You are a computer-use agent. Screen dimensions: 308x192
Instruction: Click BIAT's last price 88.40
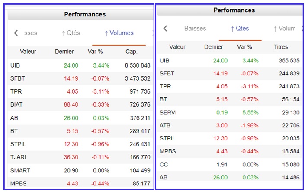71,104
